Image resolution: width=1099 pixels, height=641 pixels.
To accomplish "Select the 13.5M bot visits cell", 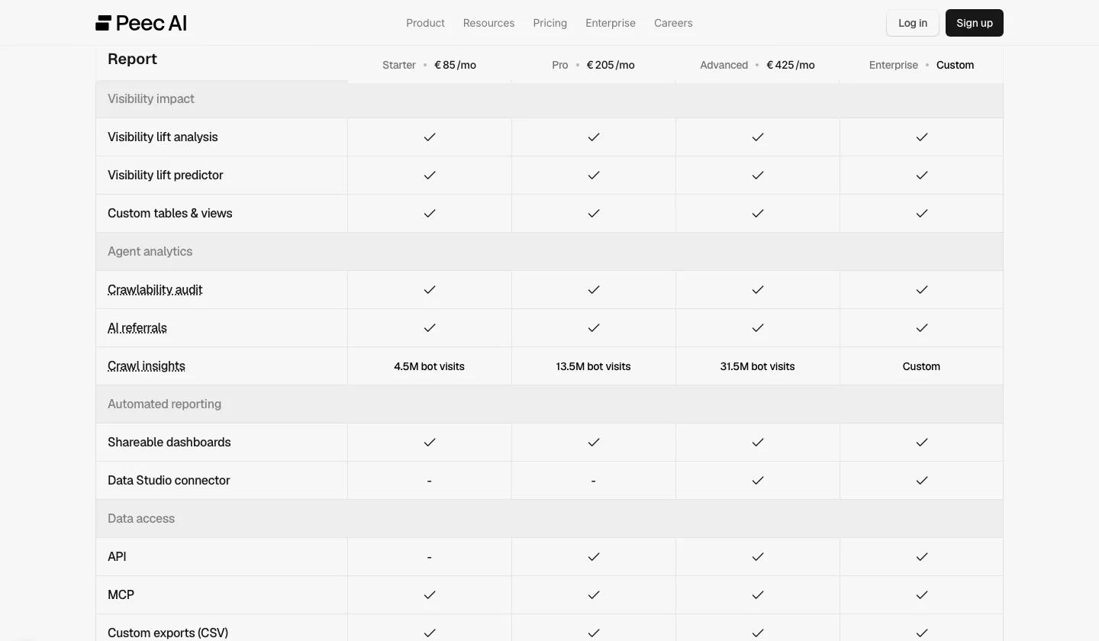I will coord(593,366).
